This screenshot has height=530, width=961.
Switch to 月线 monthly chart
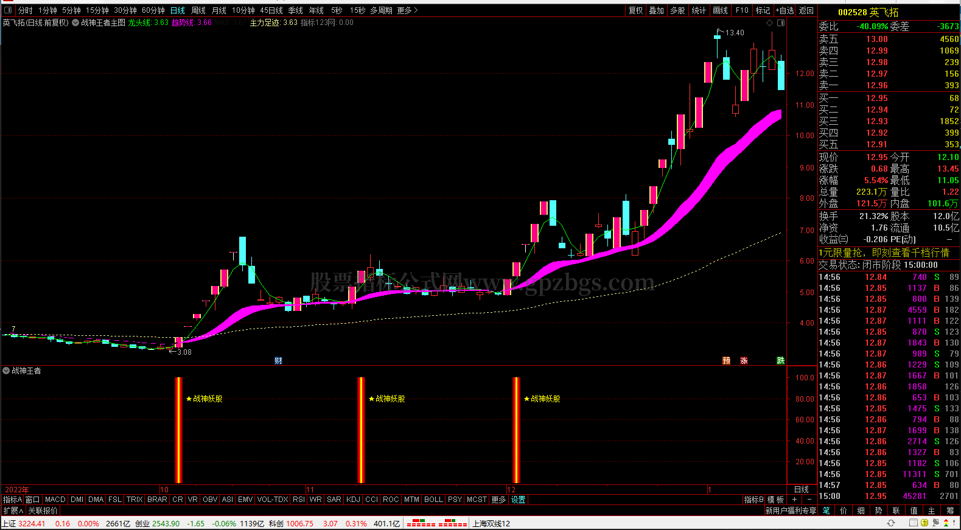pos(219,10)
